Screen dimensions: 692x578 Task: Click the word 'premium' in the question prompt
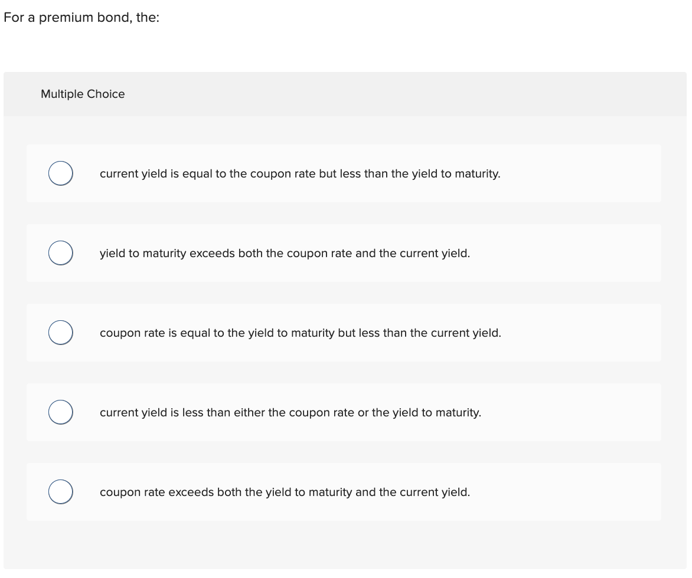pos(66,18)
